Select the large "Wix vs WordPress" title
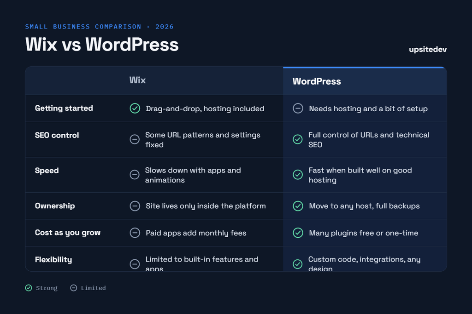The height and width of the screenshot is (314, 472). [102, 45]
